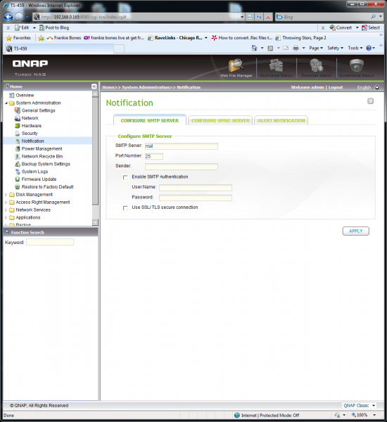Expand Disk Management tree node
Screen dimensions: 387x422
tap(6, 195)
